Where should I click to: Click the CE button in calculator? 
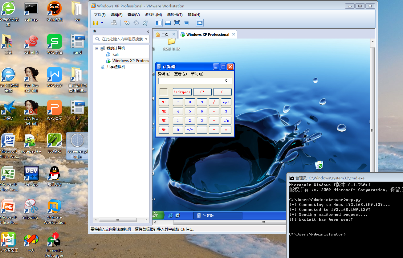(x=202, y=92)
